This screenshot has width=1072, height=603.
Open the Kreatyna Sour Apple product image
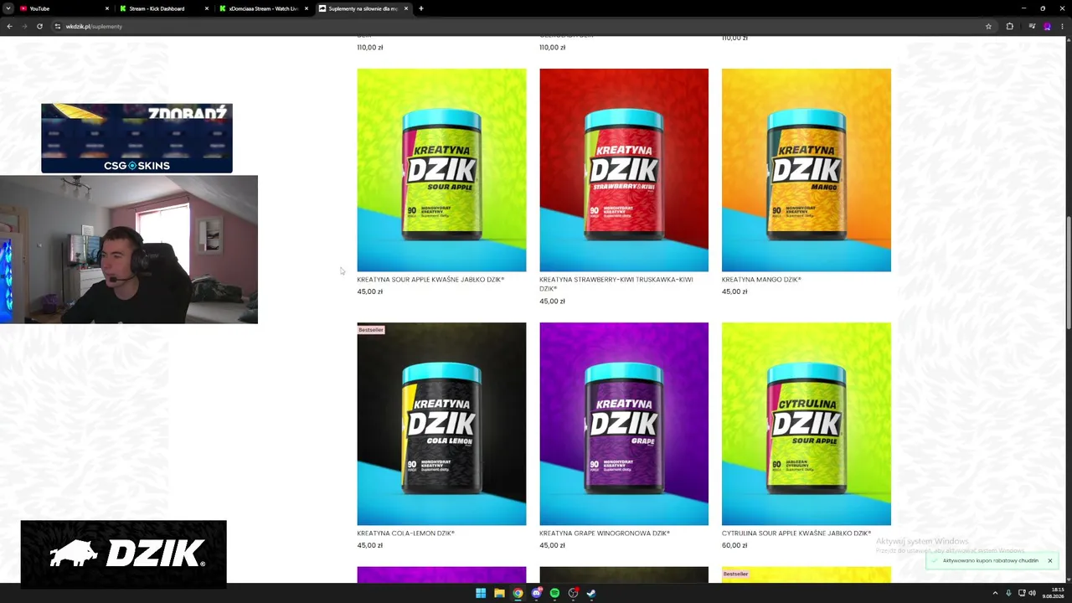click(441, 170)
